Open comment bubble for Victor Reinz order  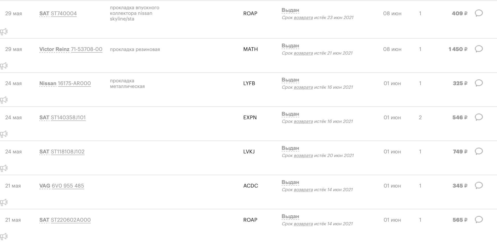point(479,49)
